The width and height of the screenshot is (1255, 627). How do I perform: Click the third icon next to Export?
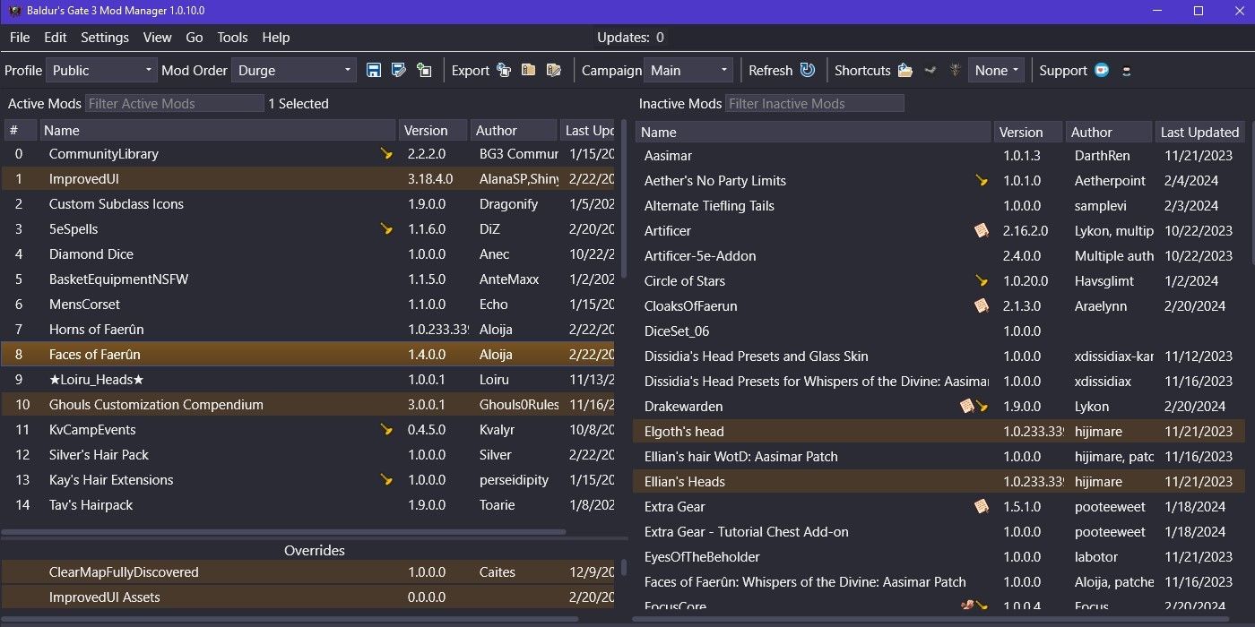coord(554,70)
